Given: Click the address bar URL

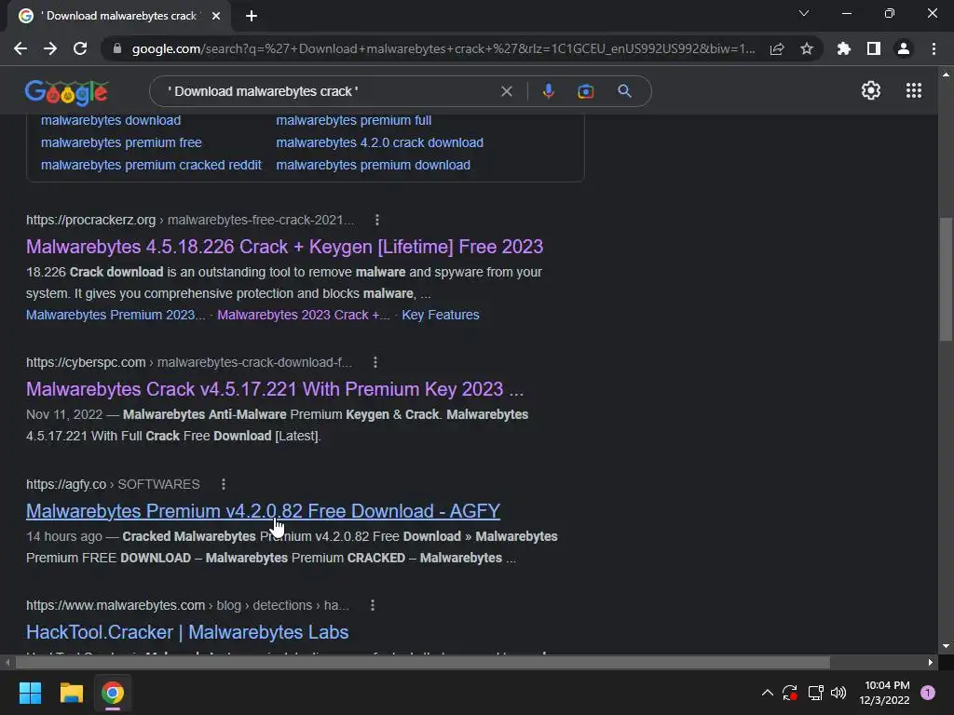Looking at the screenshot, I should click(443, 48).
